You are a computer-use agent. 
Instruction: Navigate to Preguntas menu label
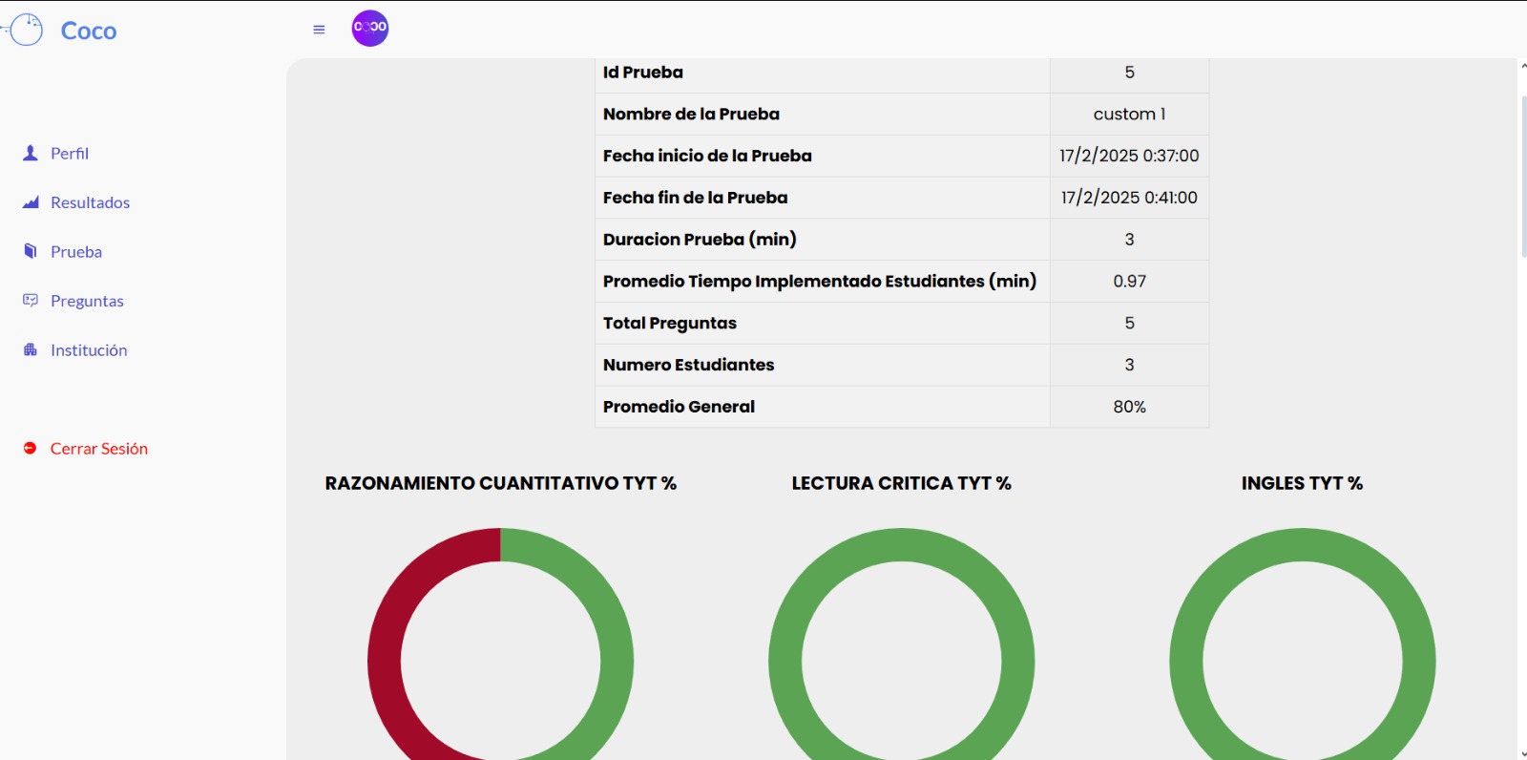pos(87,301)
